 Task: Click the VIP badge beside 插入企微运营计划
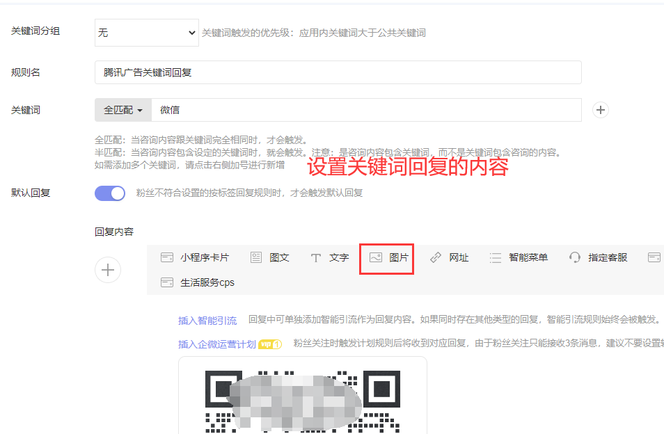[270, 344]
